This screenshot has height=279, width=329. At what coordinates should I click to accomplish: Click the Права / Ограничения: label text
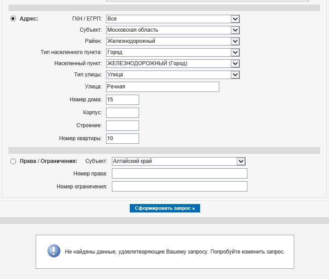coord(49,161)
